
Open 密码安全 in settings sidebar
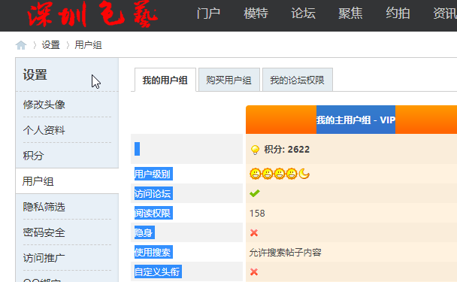pyautogui.click(x=44, y=232)
